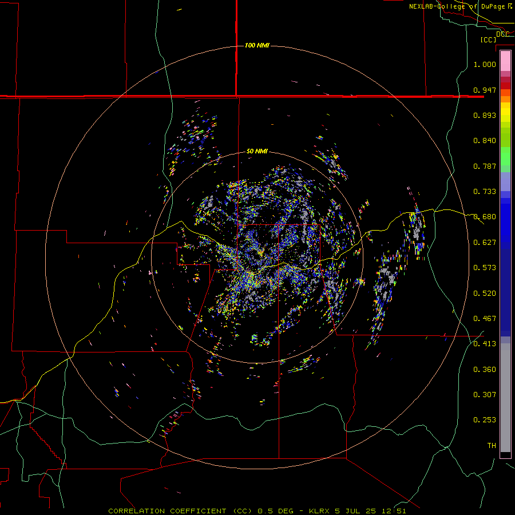Click the 0.573 legend value
The image size is (515, 515).
click(x=485, y=268)
